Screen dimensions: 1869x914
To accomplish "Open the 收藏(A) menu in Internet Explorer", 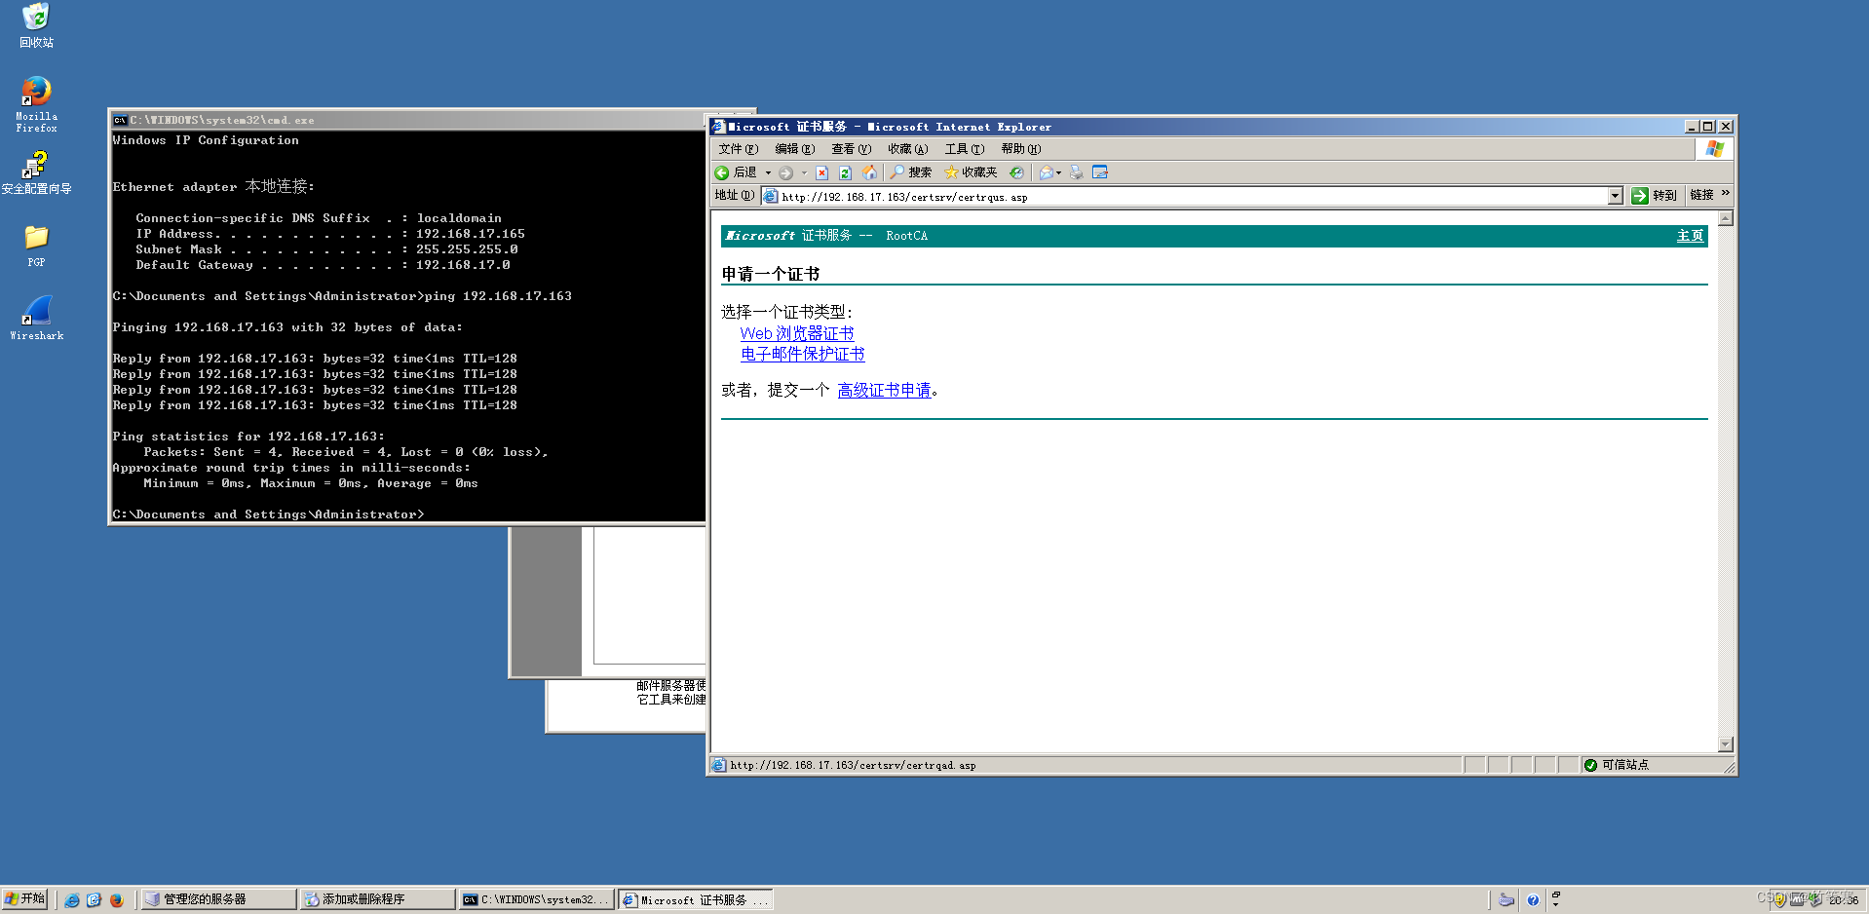I will click(x=907, y=149).
